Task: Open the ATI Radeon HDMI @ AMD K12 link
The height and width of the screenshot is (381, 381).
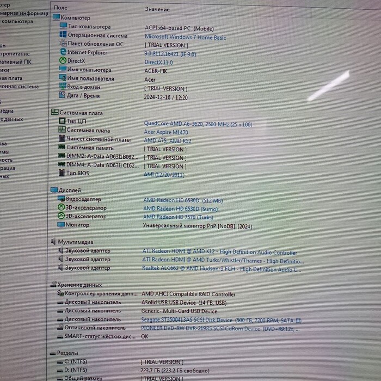Action: coord(220,251)
